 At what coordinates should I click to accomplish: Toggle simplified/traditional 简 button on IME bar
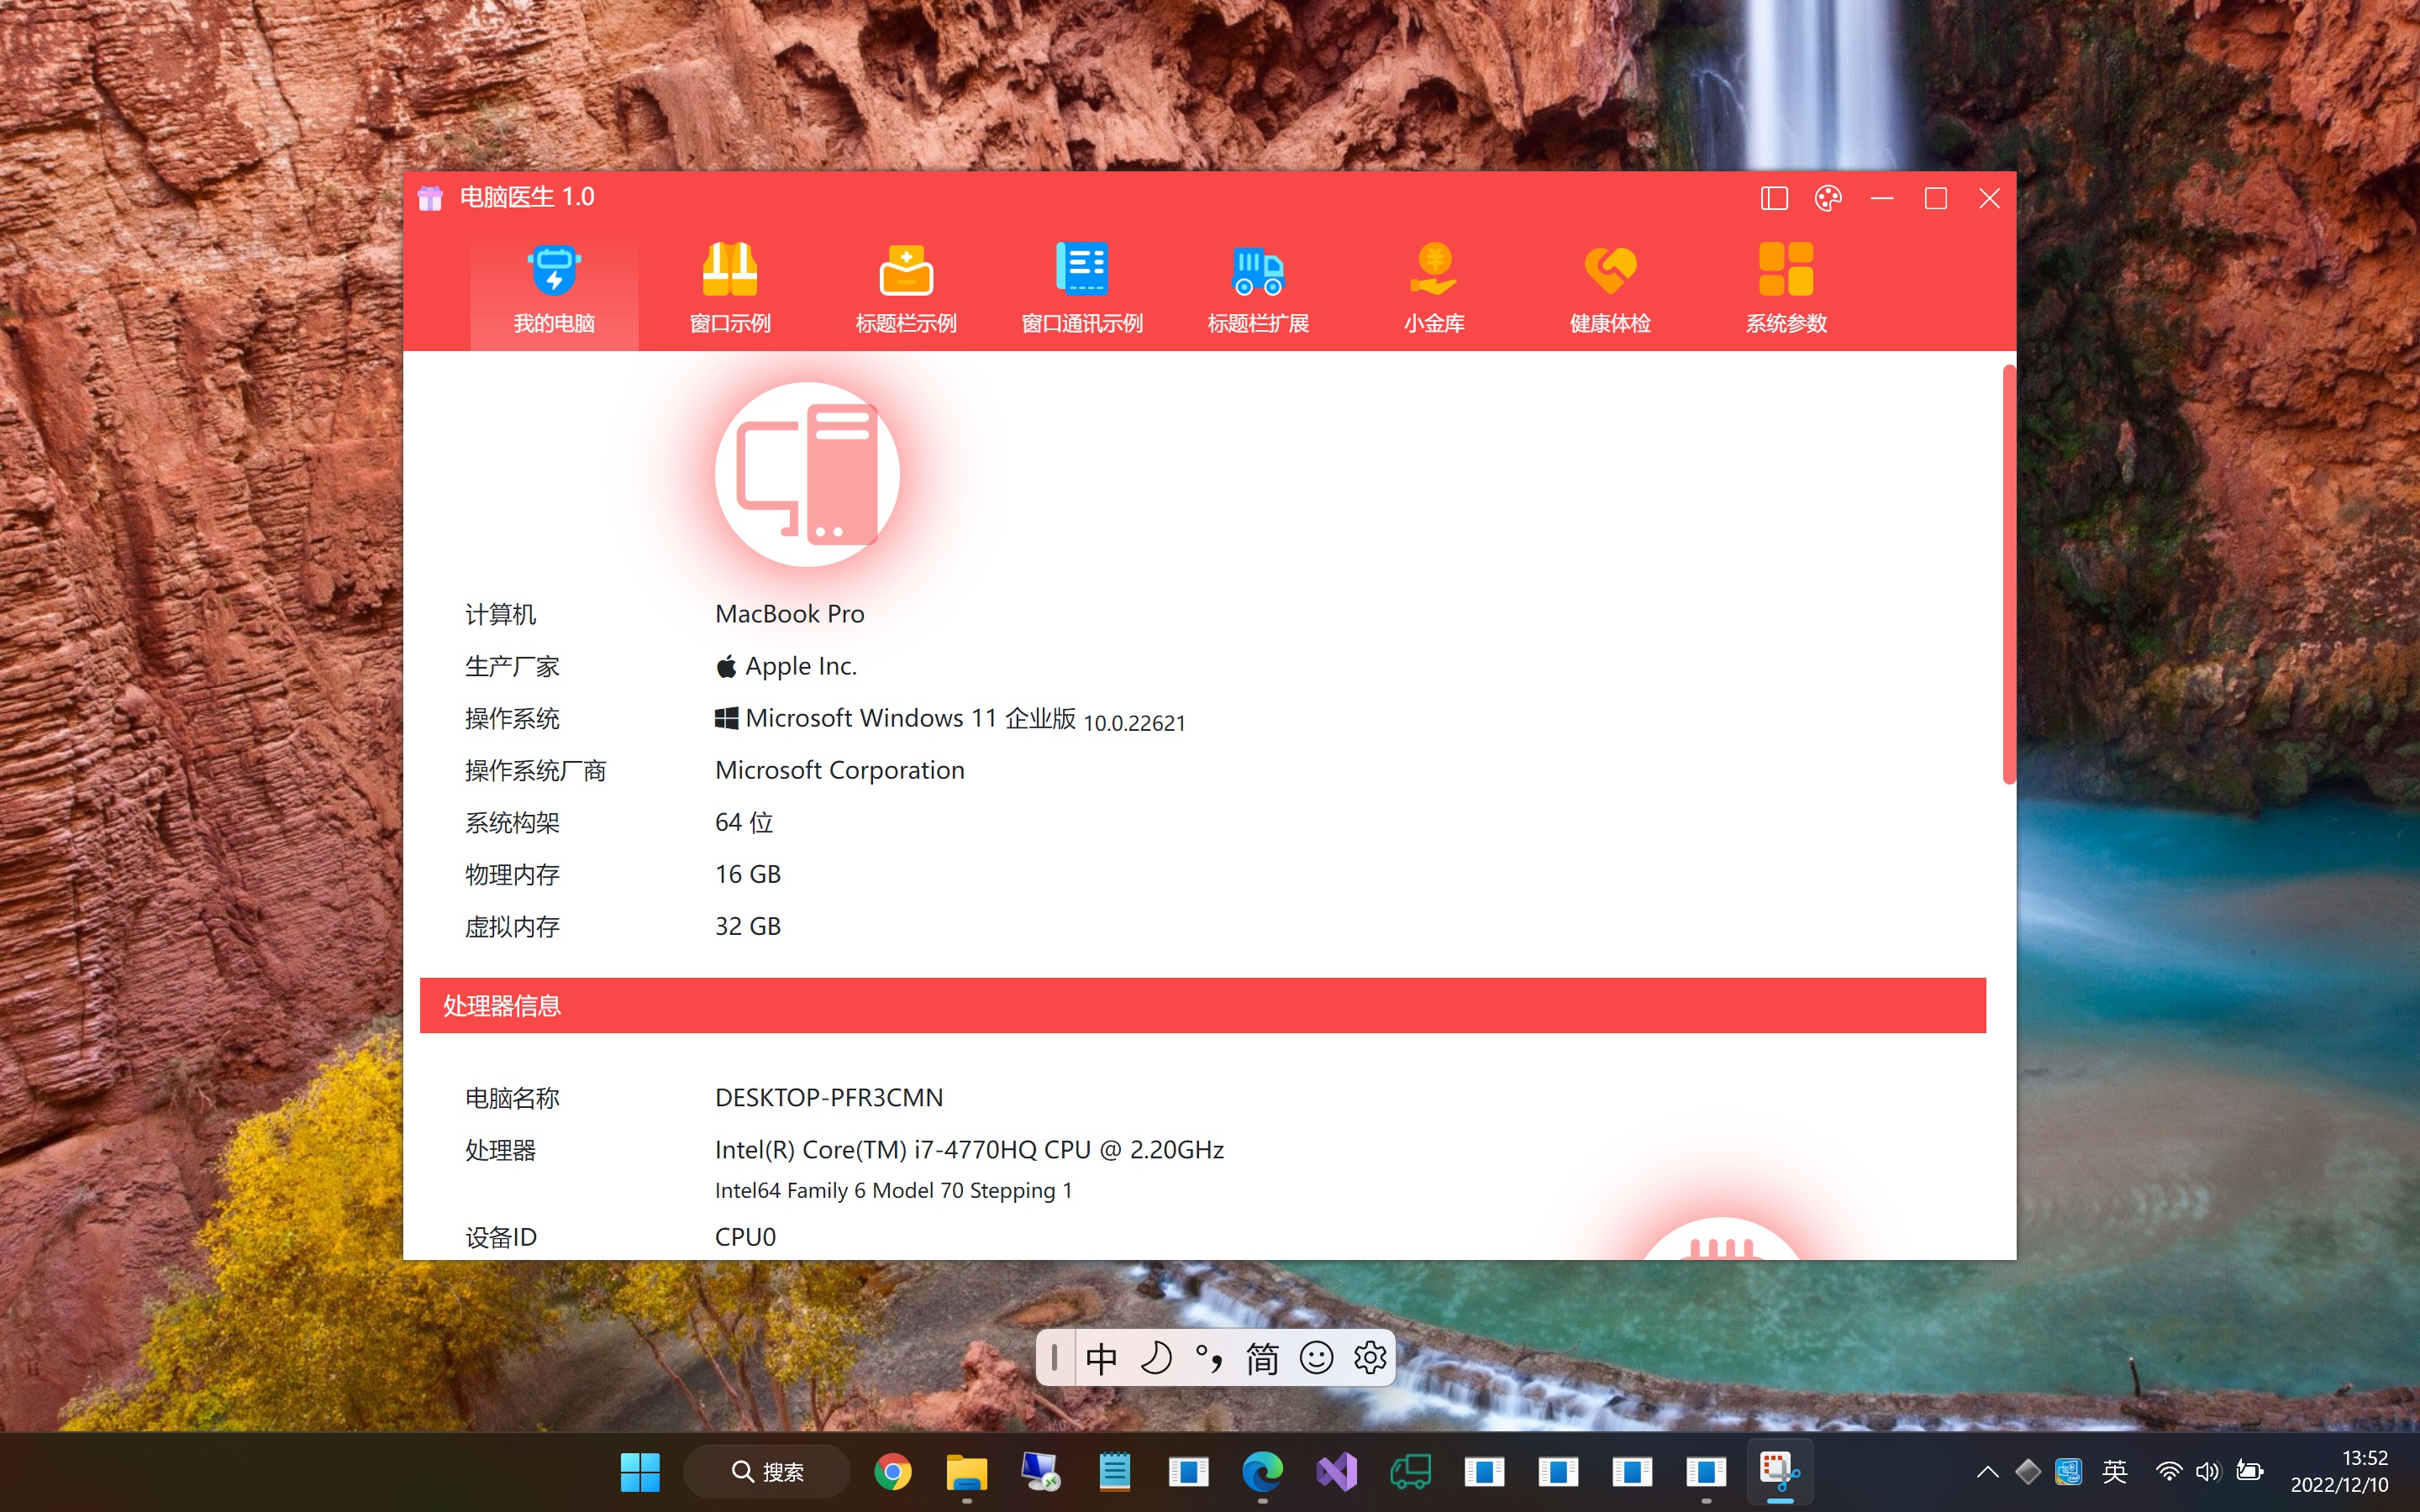pos(1262,1358)
